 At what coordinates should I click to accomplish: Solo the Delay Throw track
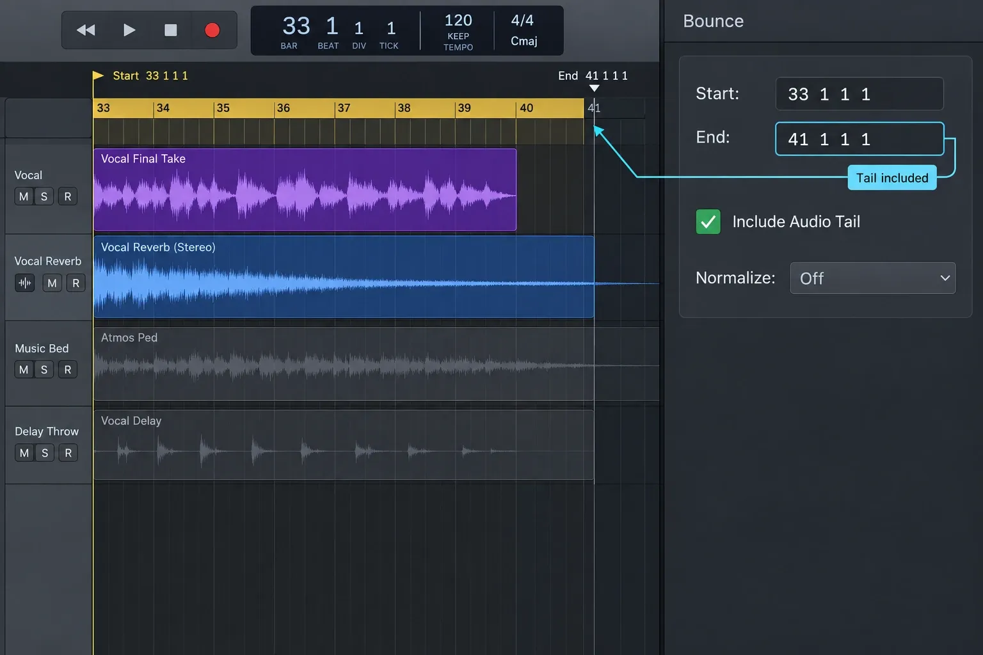pos(45,453)
